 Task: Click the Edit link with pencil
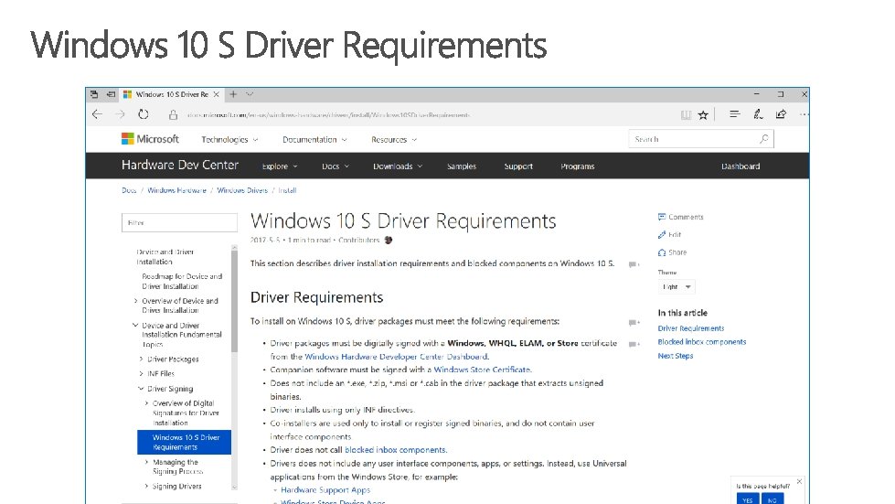669,234
